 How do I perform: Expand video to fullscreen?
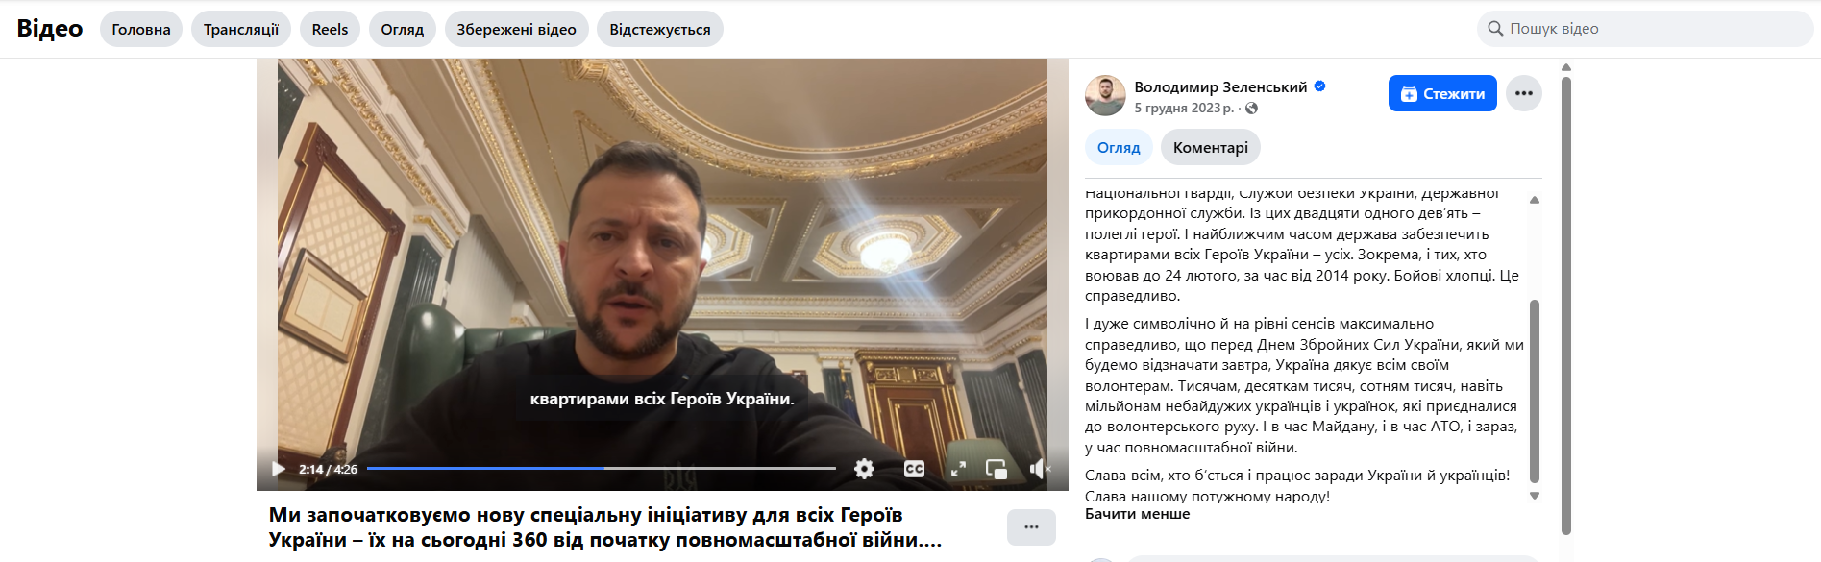[x=958, y=469]
